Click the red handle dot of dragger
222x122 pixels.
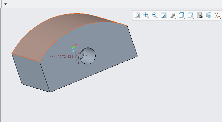[76, 45]
